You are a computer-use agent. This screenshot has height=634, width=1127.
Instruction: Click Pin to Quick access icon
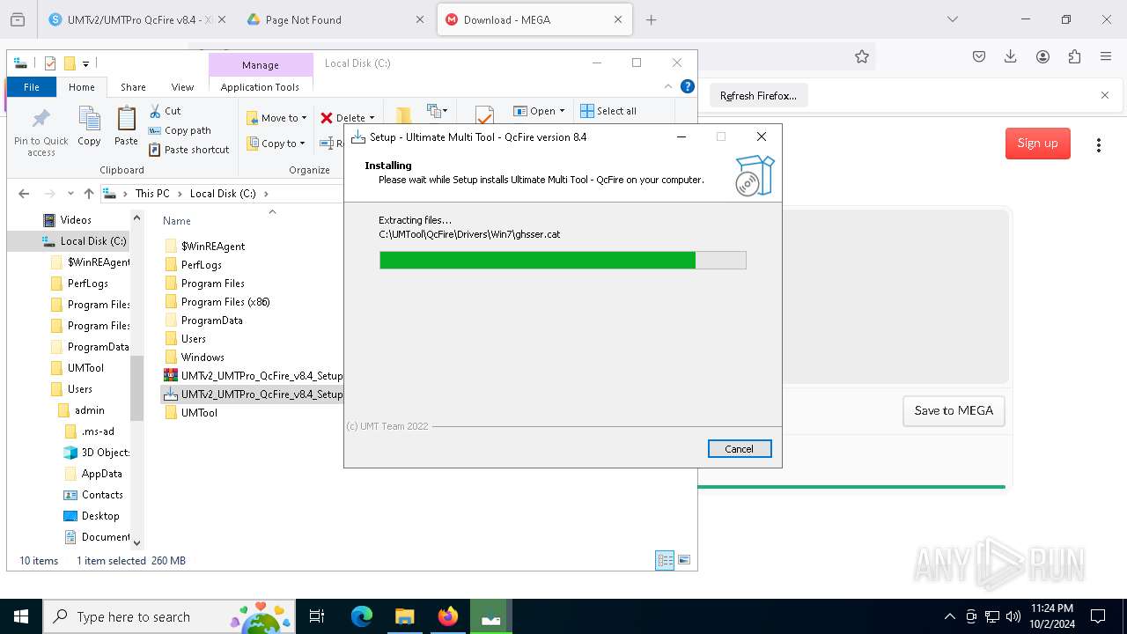pyautogui.click(x=41, y=132)
